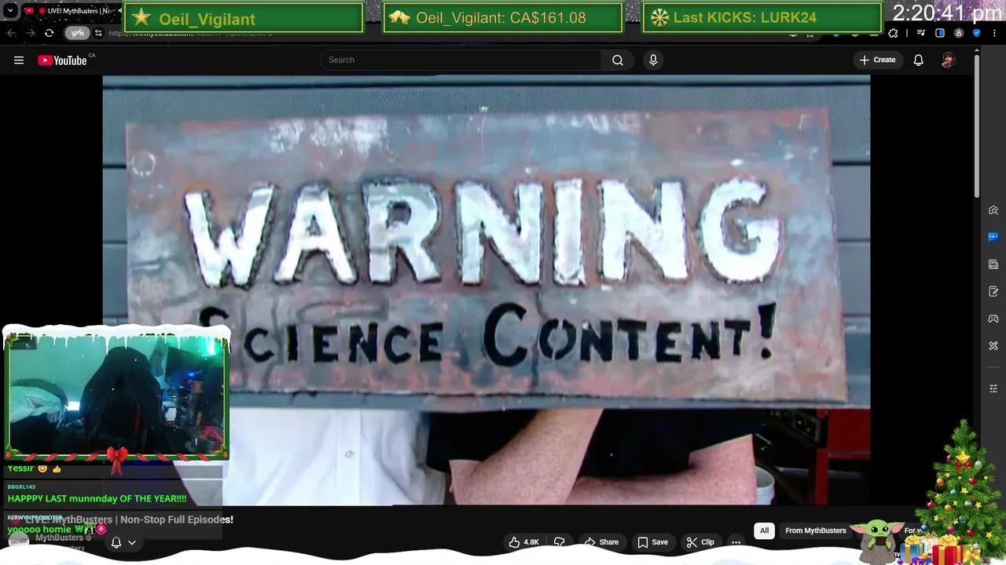Go forward in browser history
Screen dimensions: 1006x565
click(30, 33)
